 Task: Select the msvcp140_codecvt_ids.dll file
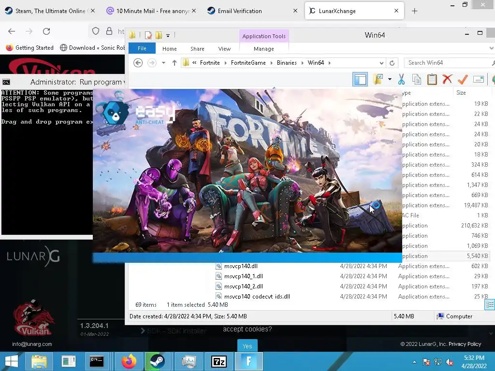point(257,296)
